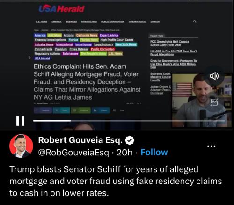Click the verified badge next to name
The height and width of the screenshot is (205, 234).
(130, 140)
